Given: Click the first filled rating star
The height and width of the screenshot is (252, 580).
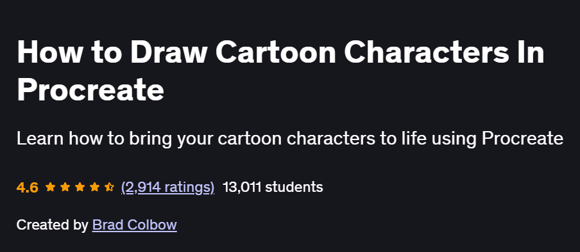Looking at the screenshot, I should [x=50, y=187].
